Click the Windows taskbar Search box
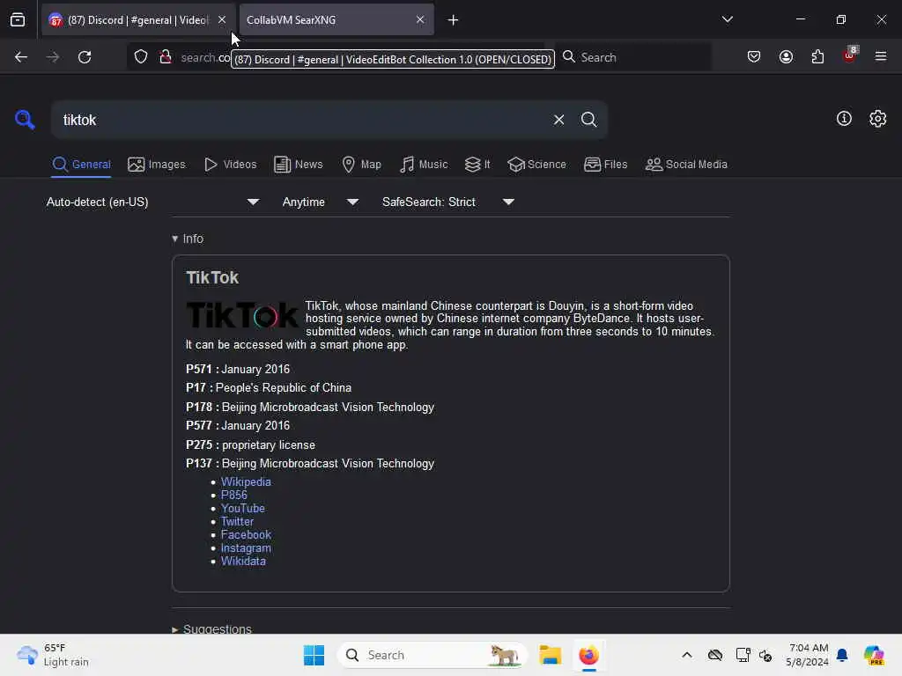Image resolution: width=902 pixels, height=676 pixels. point(432,655)
